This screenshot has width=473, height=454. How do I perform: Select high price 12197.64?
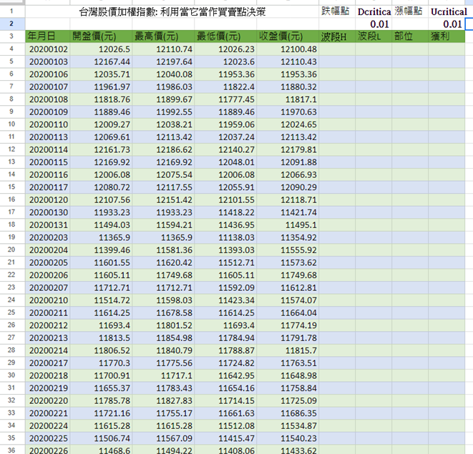[x=163, y=61]
